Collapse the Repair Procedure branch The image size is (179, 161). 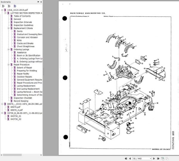pos(8,65)
